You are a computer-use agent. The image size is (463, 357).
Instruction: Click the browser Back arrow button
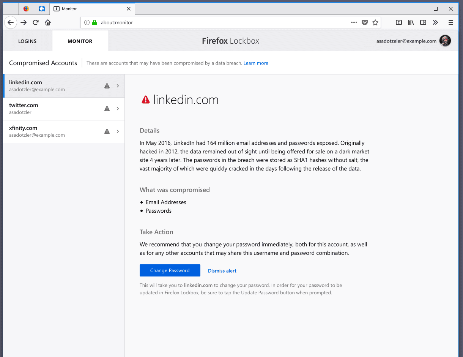[11, 22]
